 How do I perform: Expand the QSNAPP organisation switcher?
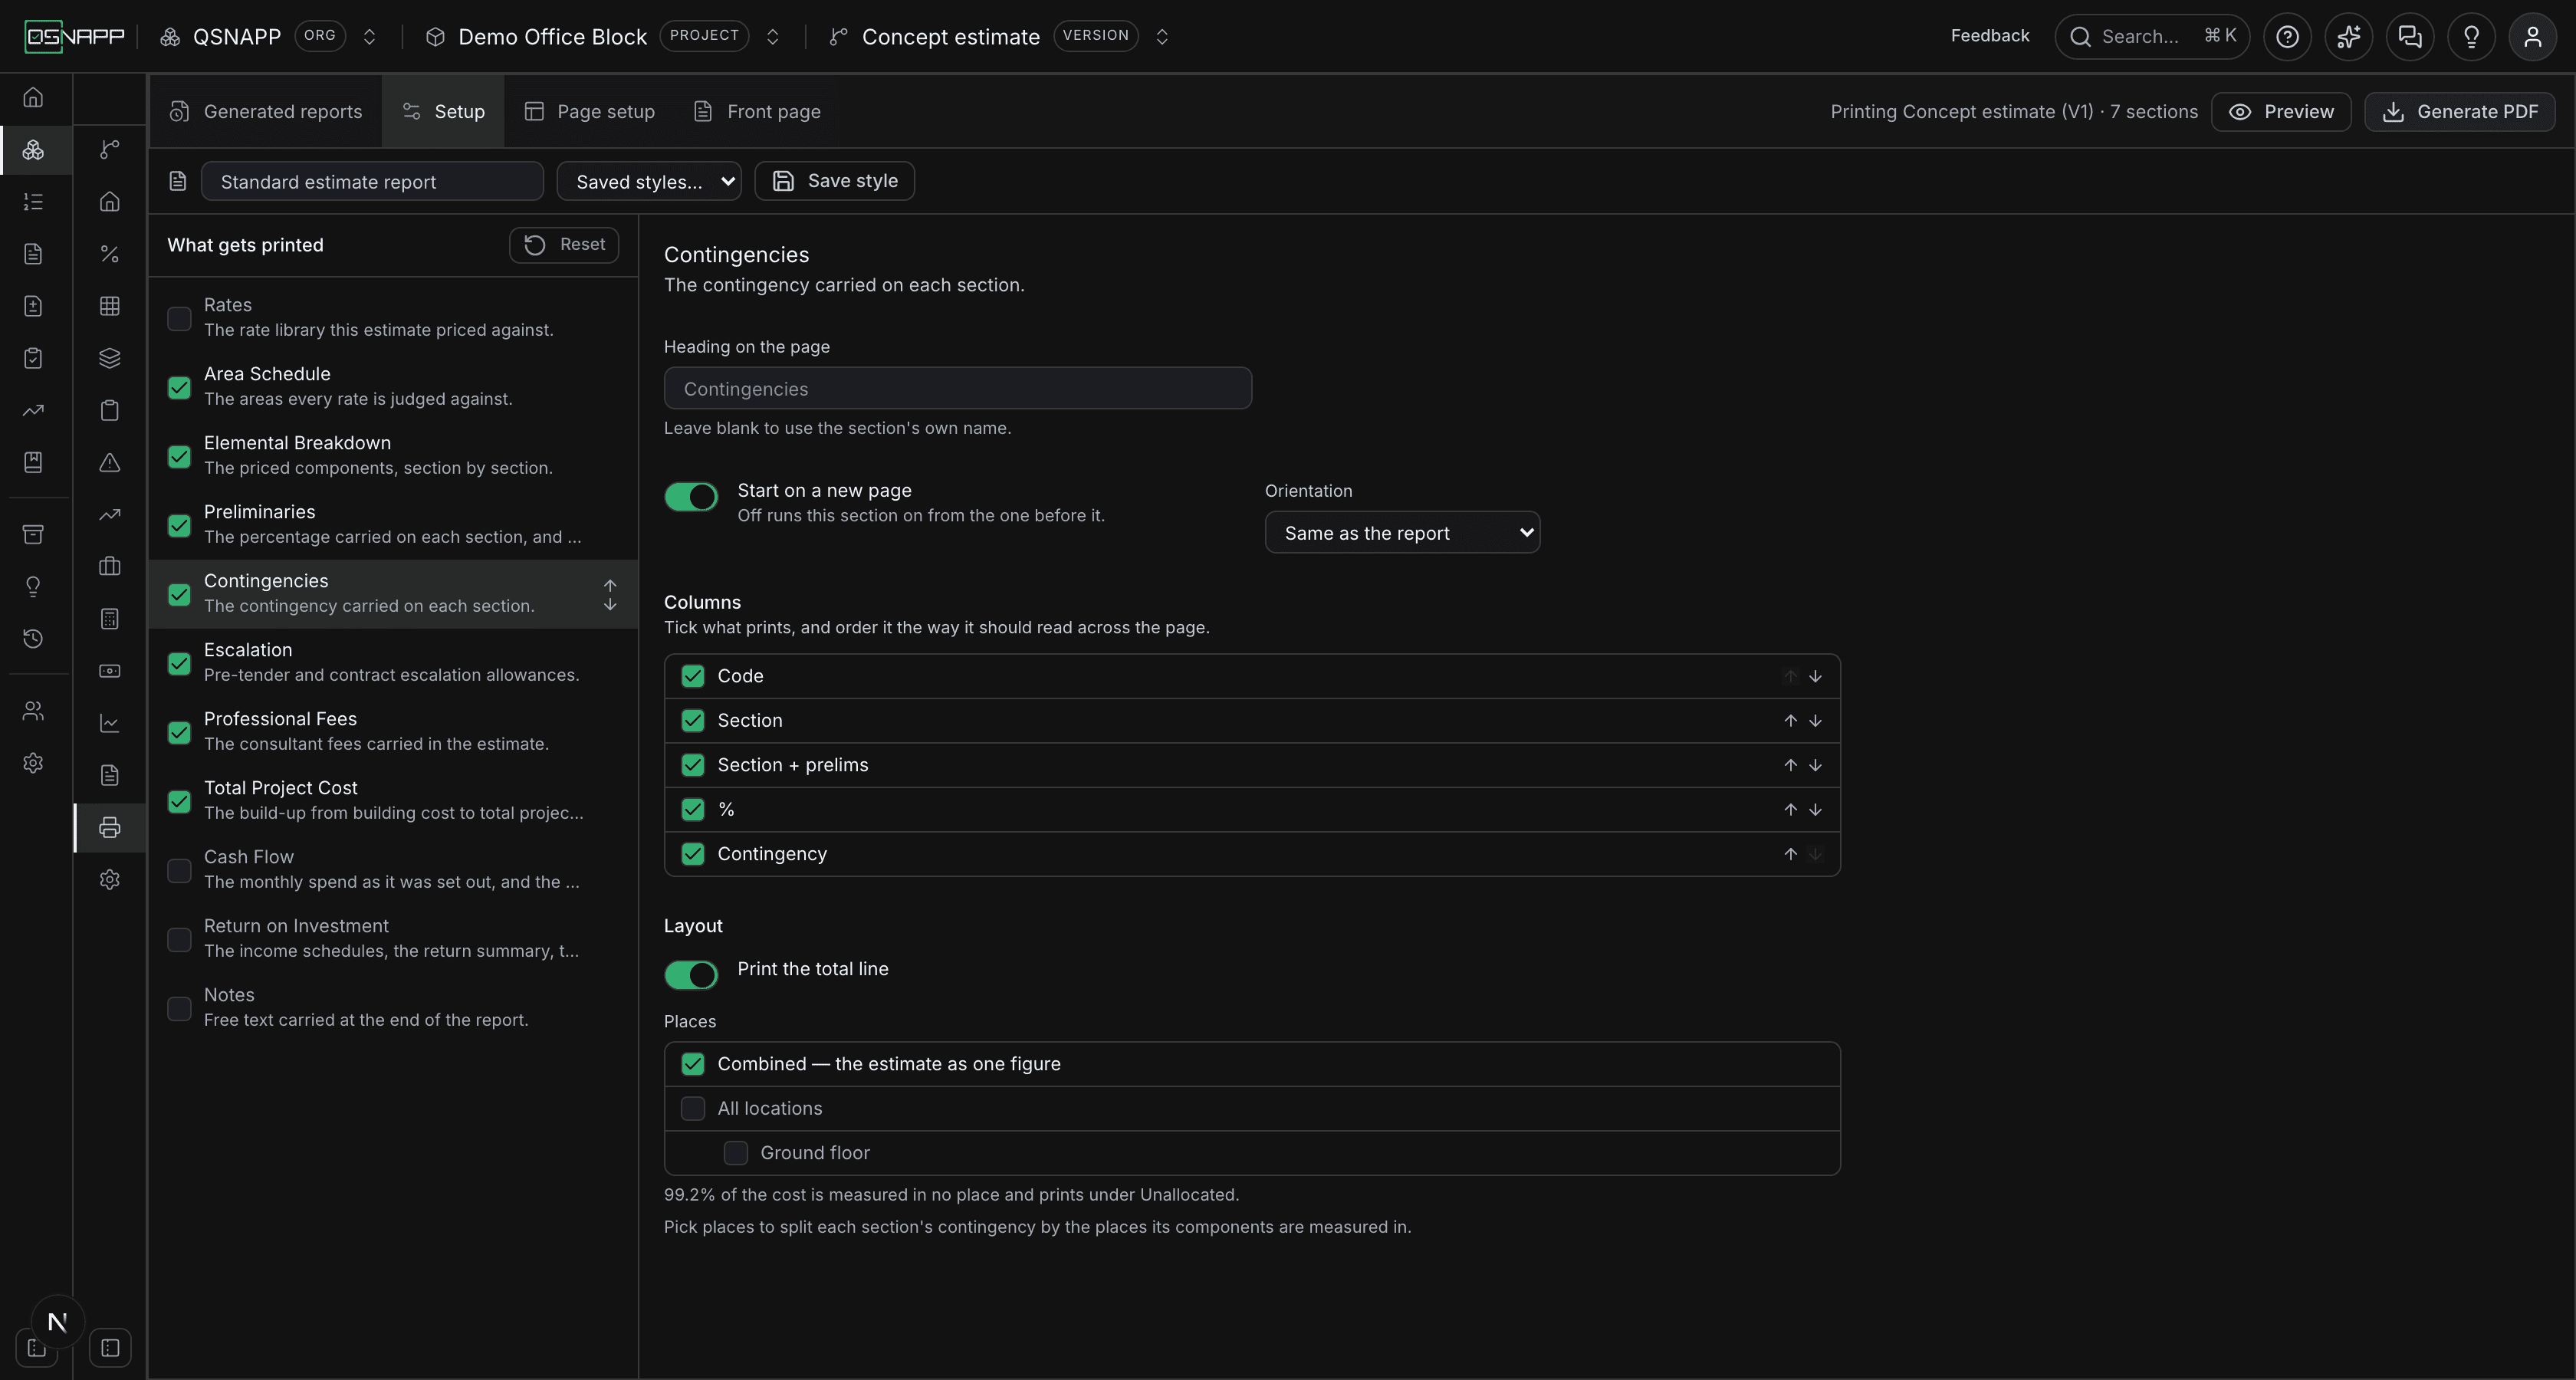coord(369,37)
